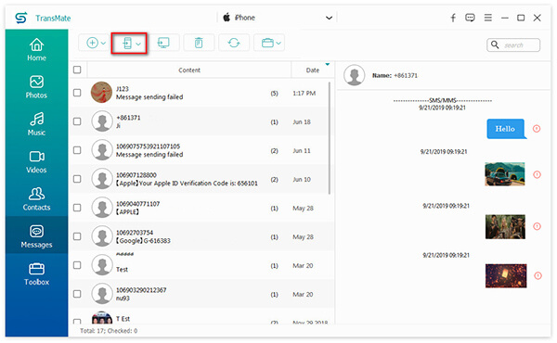Viewport: 557px width, 343px height.
Task: Click the Name: +861371 label
Action: pyautogui.click(x=395, y=75)
